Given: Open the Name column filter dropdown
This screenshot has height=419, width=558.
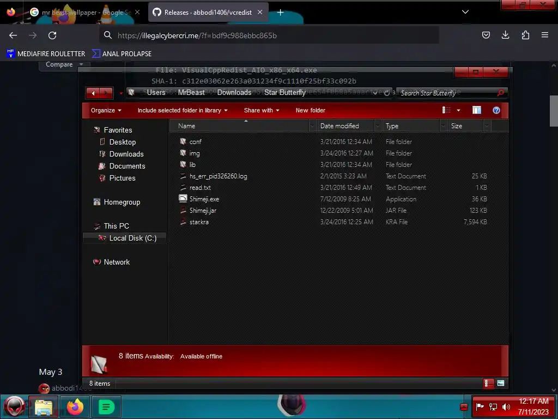Looking at the screenshot, I should pos(312,126).
